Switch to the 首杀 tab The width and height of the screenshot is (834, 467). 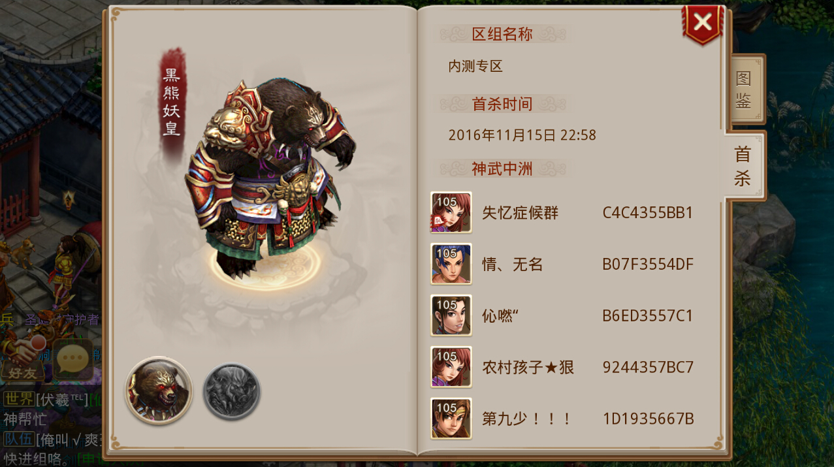pyautogui.click(x=743, y=166)
